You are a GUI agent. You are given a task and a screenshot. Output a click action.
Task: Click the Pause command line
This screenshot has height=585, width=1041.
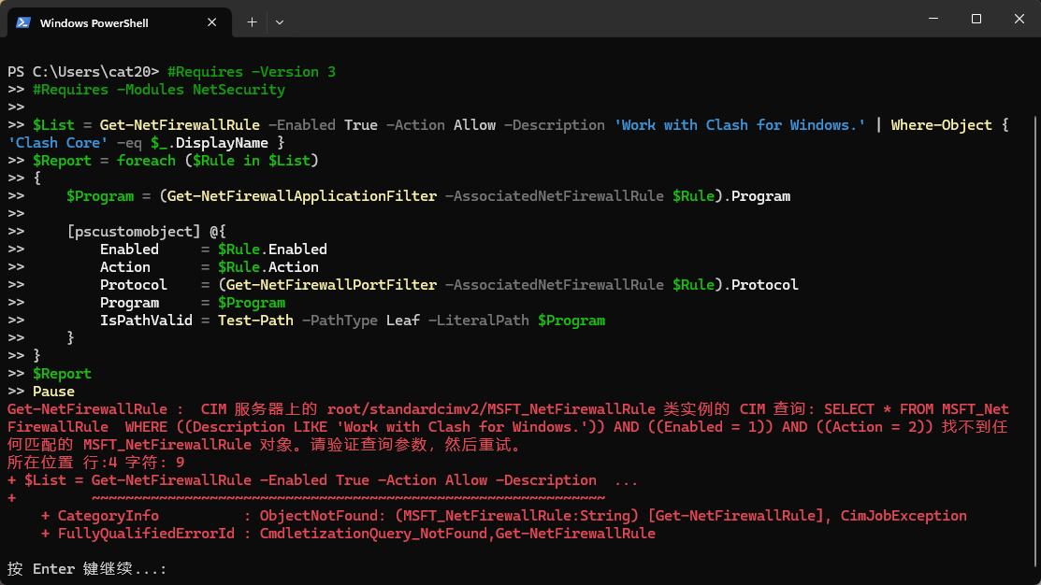(x=53, y=392)
